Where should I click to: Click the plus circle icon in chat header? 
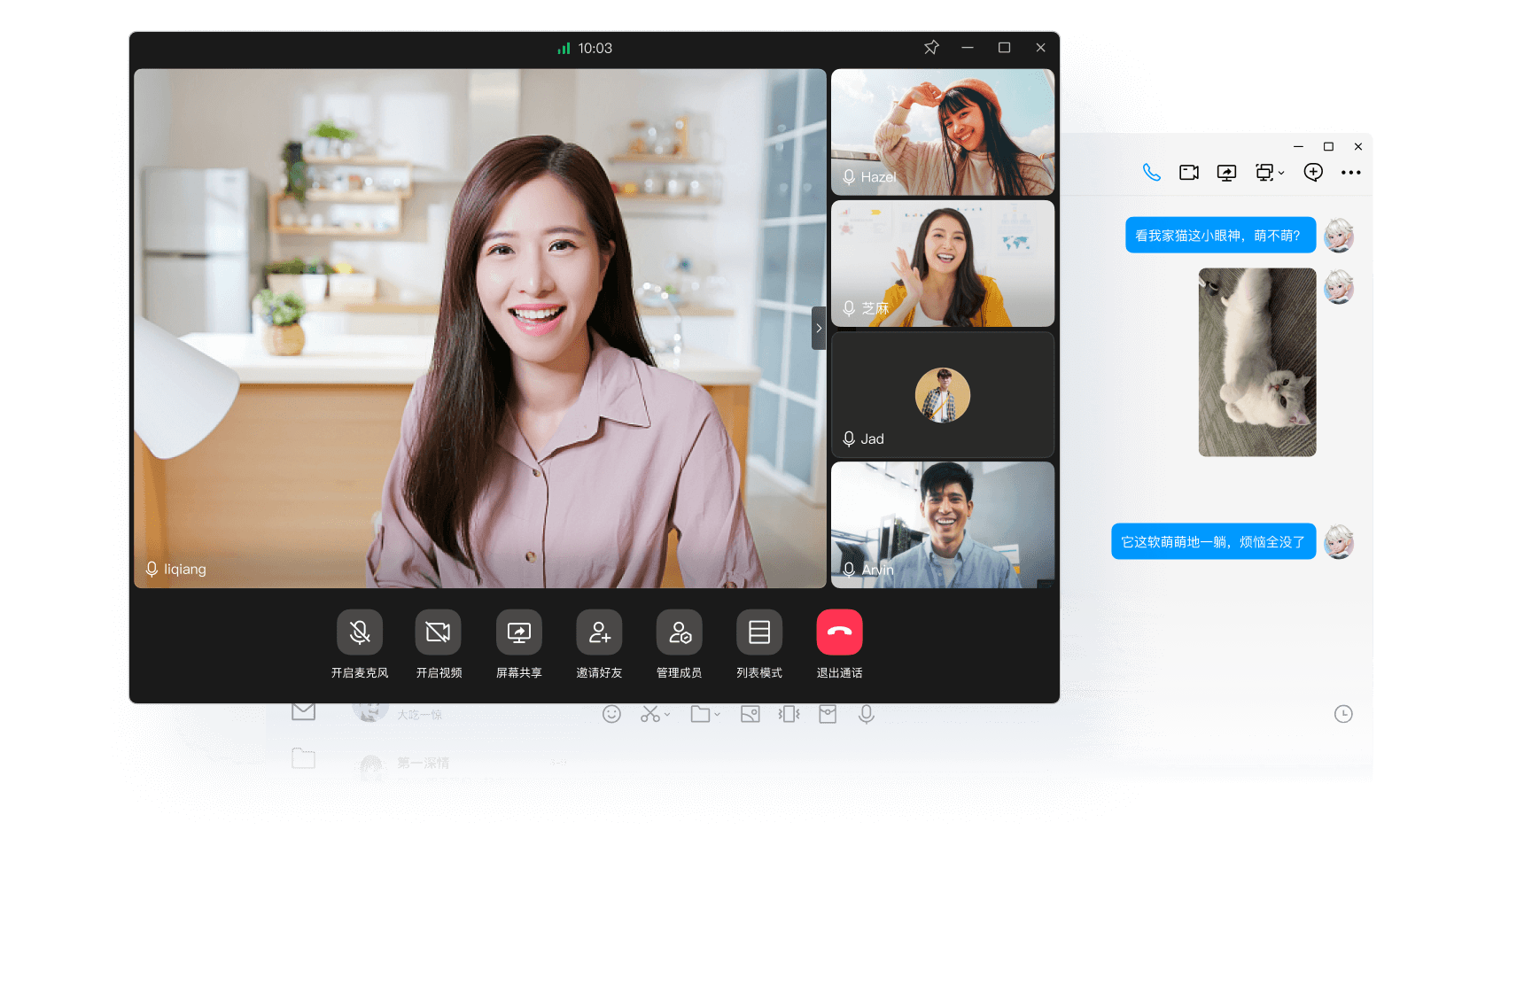coord(1313,173)
